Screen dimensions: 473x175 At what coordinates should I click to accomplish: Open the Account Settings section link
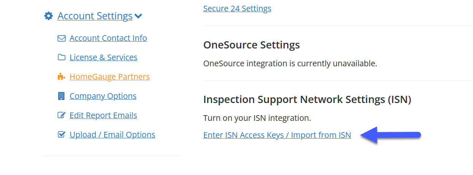[x=95, y=16]
